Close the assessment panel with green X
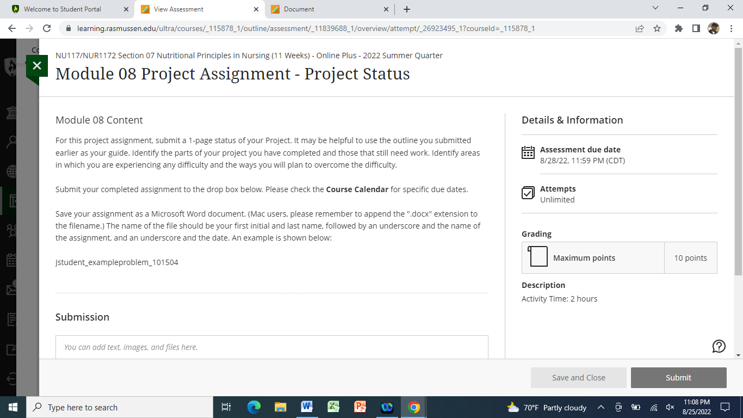The image size is (743, 418). (x=37, y=66)
